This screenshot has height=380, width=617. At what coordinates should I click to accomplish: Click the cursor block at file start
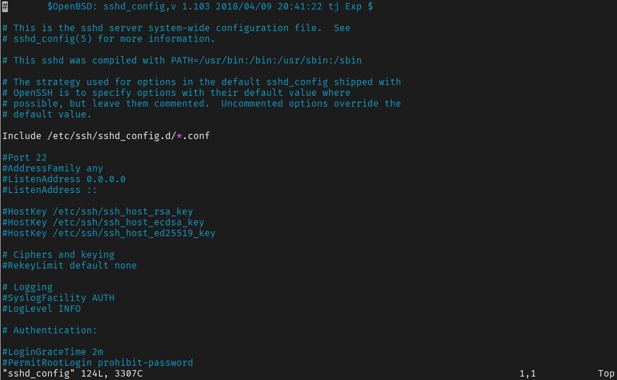(x=5, y=6)
